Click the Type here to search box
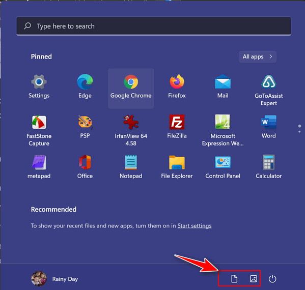Image resolution: width=305 pixels, height=290 pixels. click(x=154, y=26)
